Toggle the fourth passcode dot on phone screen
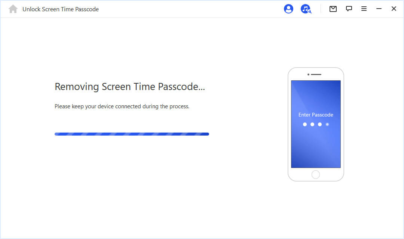 327,124
